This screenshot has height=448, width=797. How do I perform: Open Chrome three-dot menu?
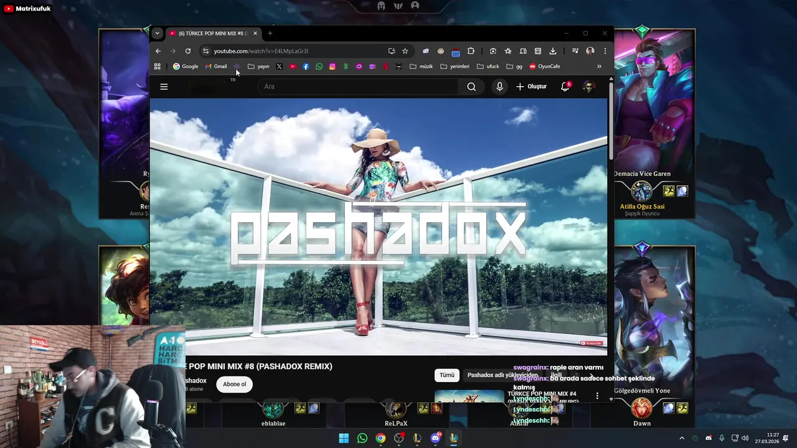(x=605, y=51)
